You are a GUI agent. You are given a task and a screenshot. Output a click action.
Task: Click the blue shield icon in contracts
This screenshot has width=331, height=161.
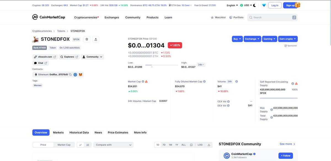pyautogui.click(x=75, y=75)
